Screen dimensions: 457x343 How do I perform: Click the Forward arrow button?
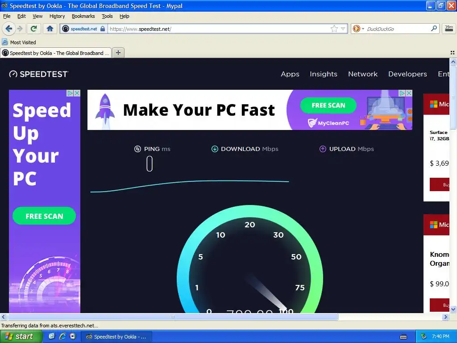(x=20, y=29)
